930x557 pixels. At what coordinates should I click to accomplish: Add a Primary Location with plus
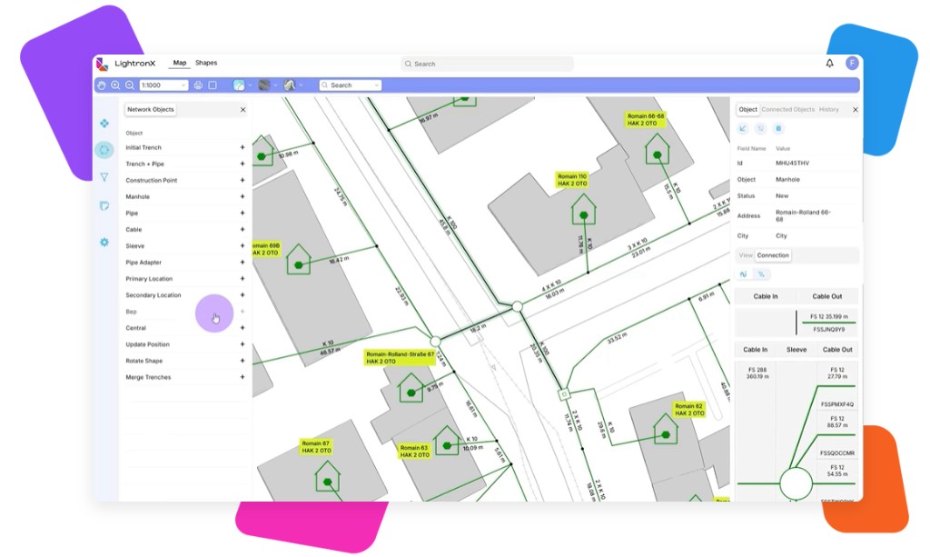(x=242, y=278)
